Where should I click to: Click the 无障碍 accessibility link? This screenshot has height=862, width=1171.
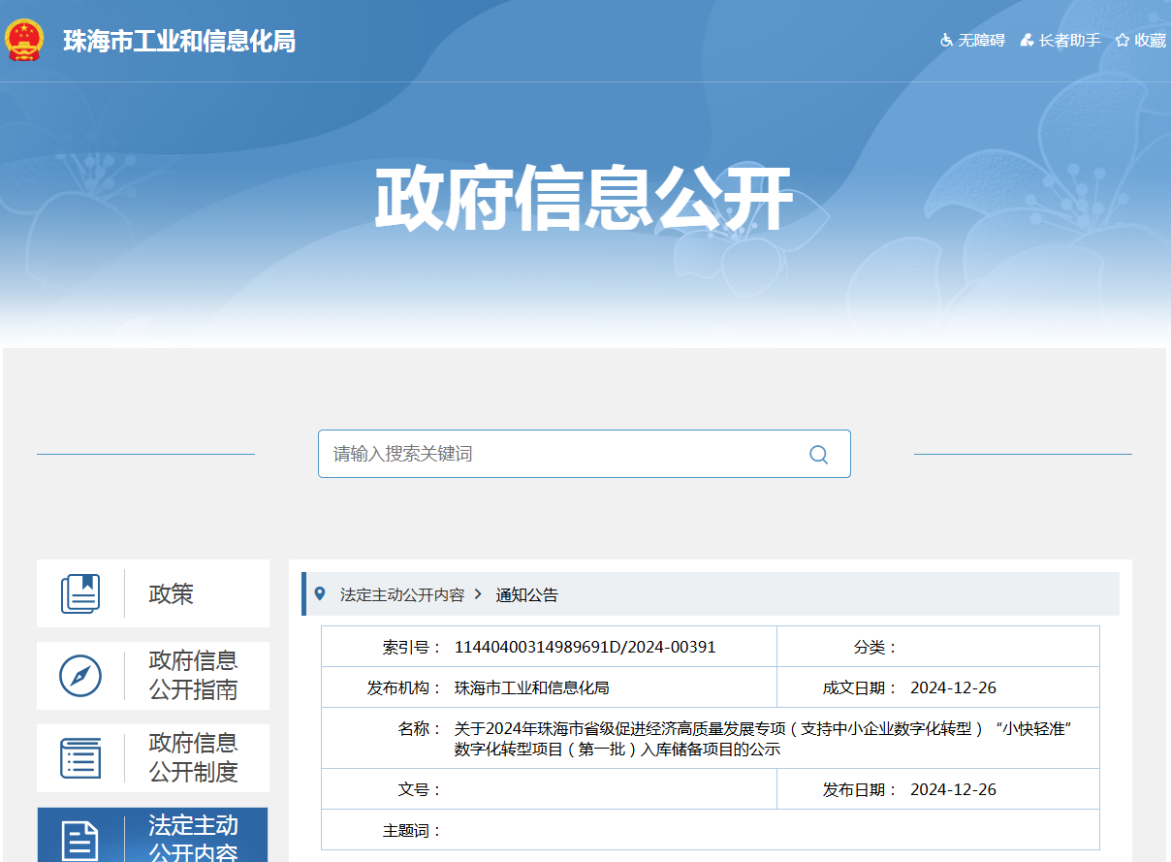pos(981,41)
